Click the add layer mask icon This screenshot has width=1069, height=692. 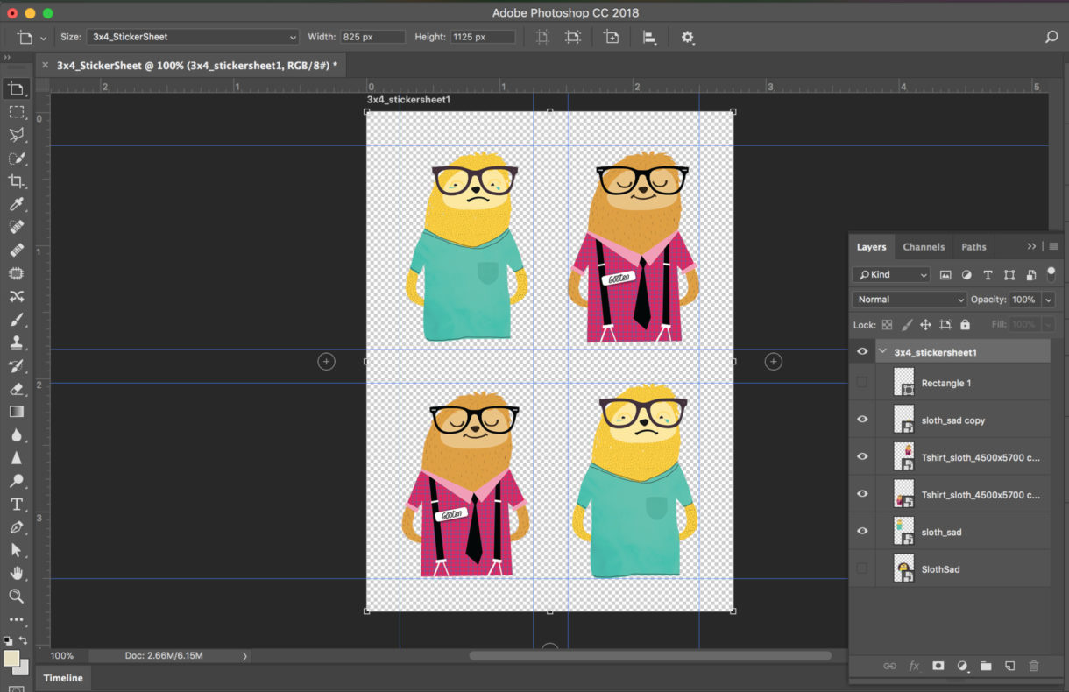pyautogui.click(x=938, y=666)
